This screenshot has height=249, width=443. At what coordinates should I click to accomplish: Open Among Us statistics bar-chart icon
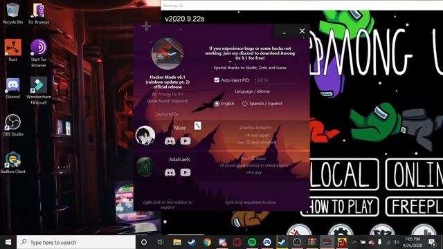(x=424, y=230)
